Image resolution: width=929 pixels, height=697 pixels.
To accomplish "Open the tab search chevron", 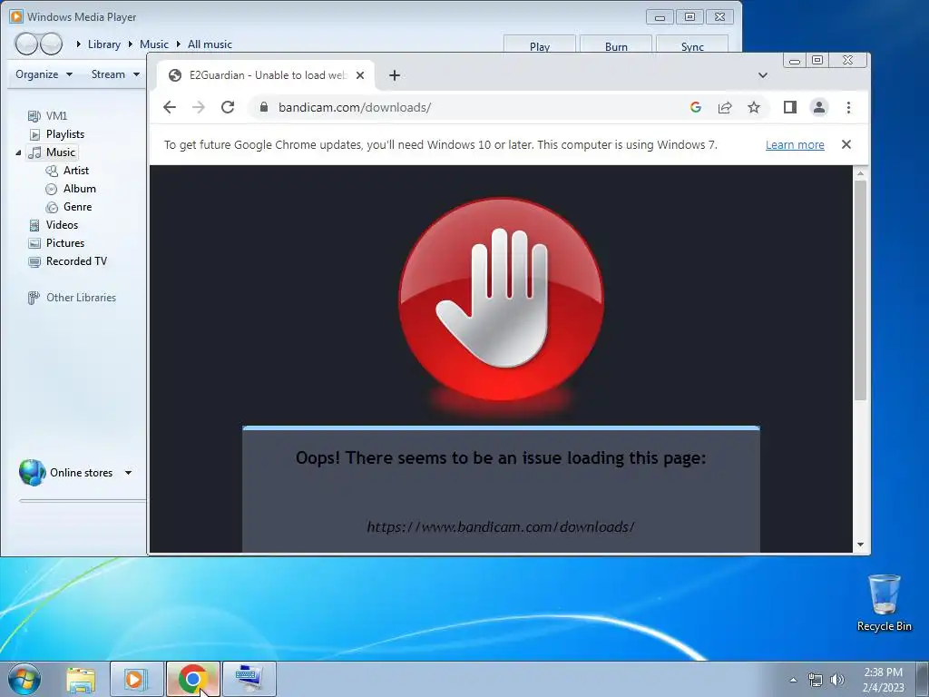I will coord(762,75).
